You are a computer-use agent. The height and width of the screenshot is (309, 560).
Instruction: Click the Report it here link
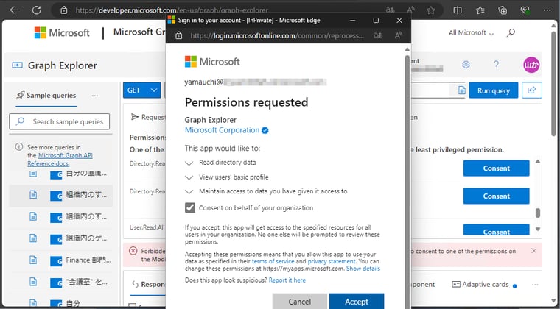287,280
